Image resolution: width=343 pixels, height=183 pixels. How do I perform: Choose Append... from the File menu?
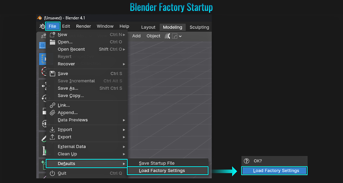coord(87,113)
